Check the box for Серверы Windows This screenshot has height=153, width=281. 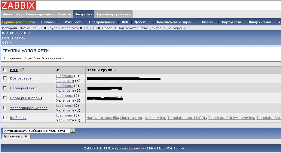pos(5,98)
